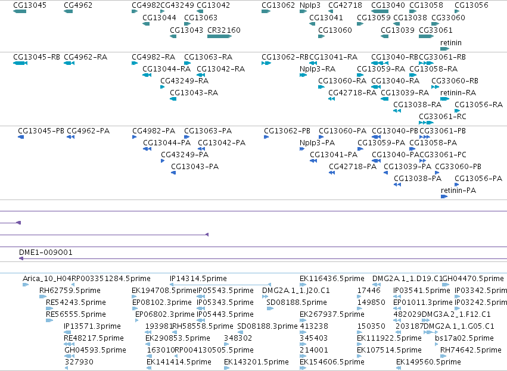This screenshot has height=371, width=507.
Task: Click EST EK111922.5prime label
Action: [x=389, y=338]
